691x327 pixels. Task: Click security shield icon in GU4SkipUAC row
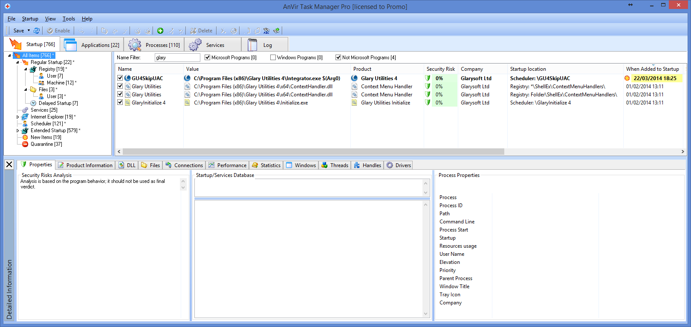428,78
